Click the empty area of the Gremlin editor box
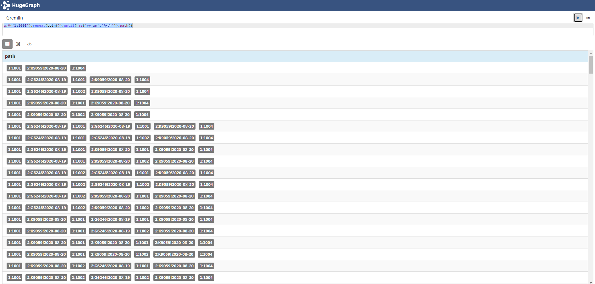Image resolution: width=595 pixels, height=284 pixels. (x=297, y=32)
